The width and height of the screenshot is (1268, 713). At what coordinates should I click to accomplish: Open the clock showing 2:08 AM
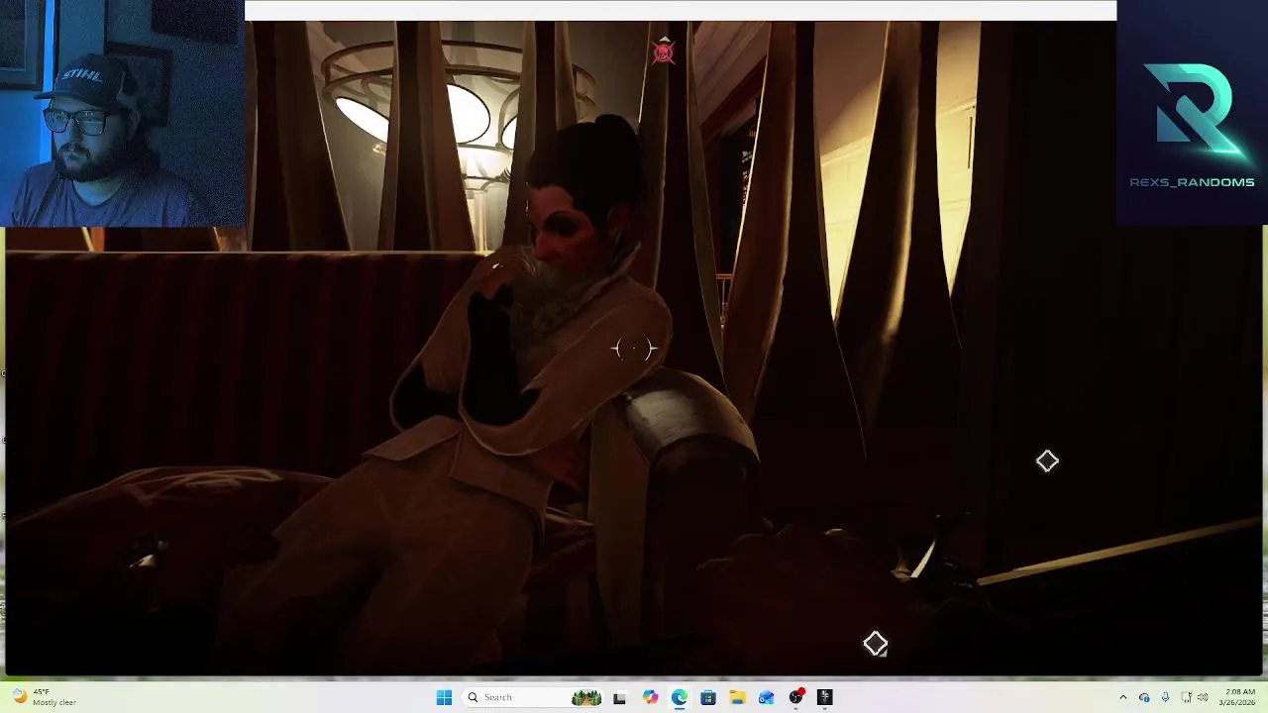tap(1239, 697)
